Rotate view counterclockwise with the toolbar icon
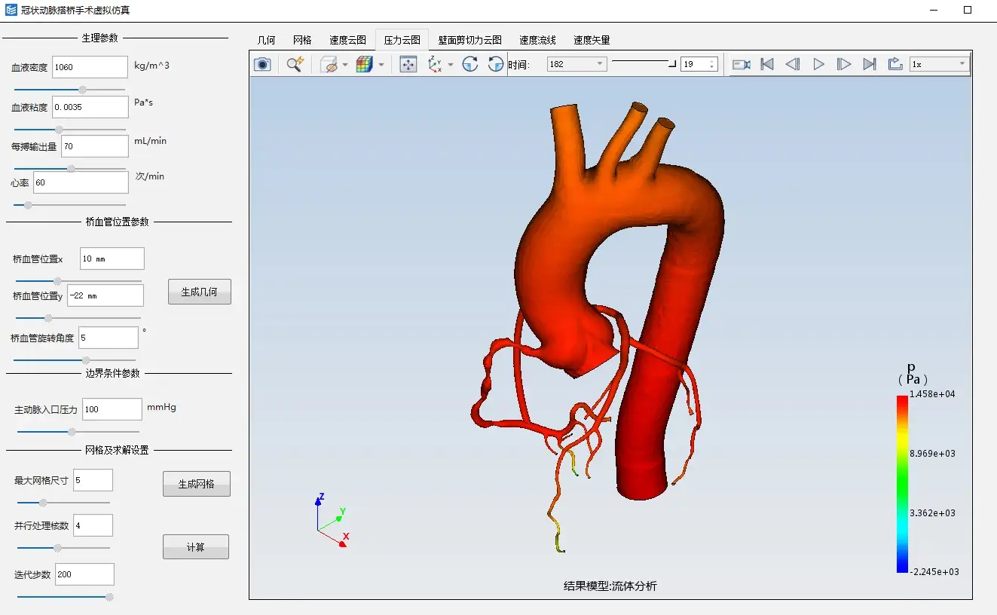997x615 pixels. coord(496,64)
